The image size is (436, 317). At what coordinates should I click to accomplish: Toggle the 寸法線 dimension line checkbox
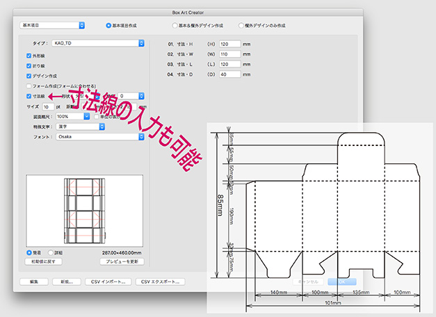[x=29, y=96]
